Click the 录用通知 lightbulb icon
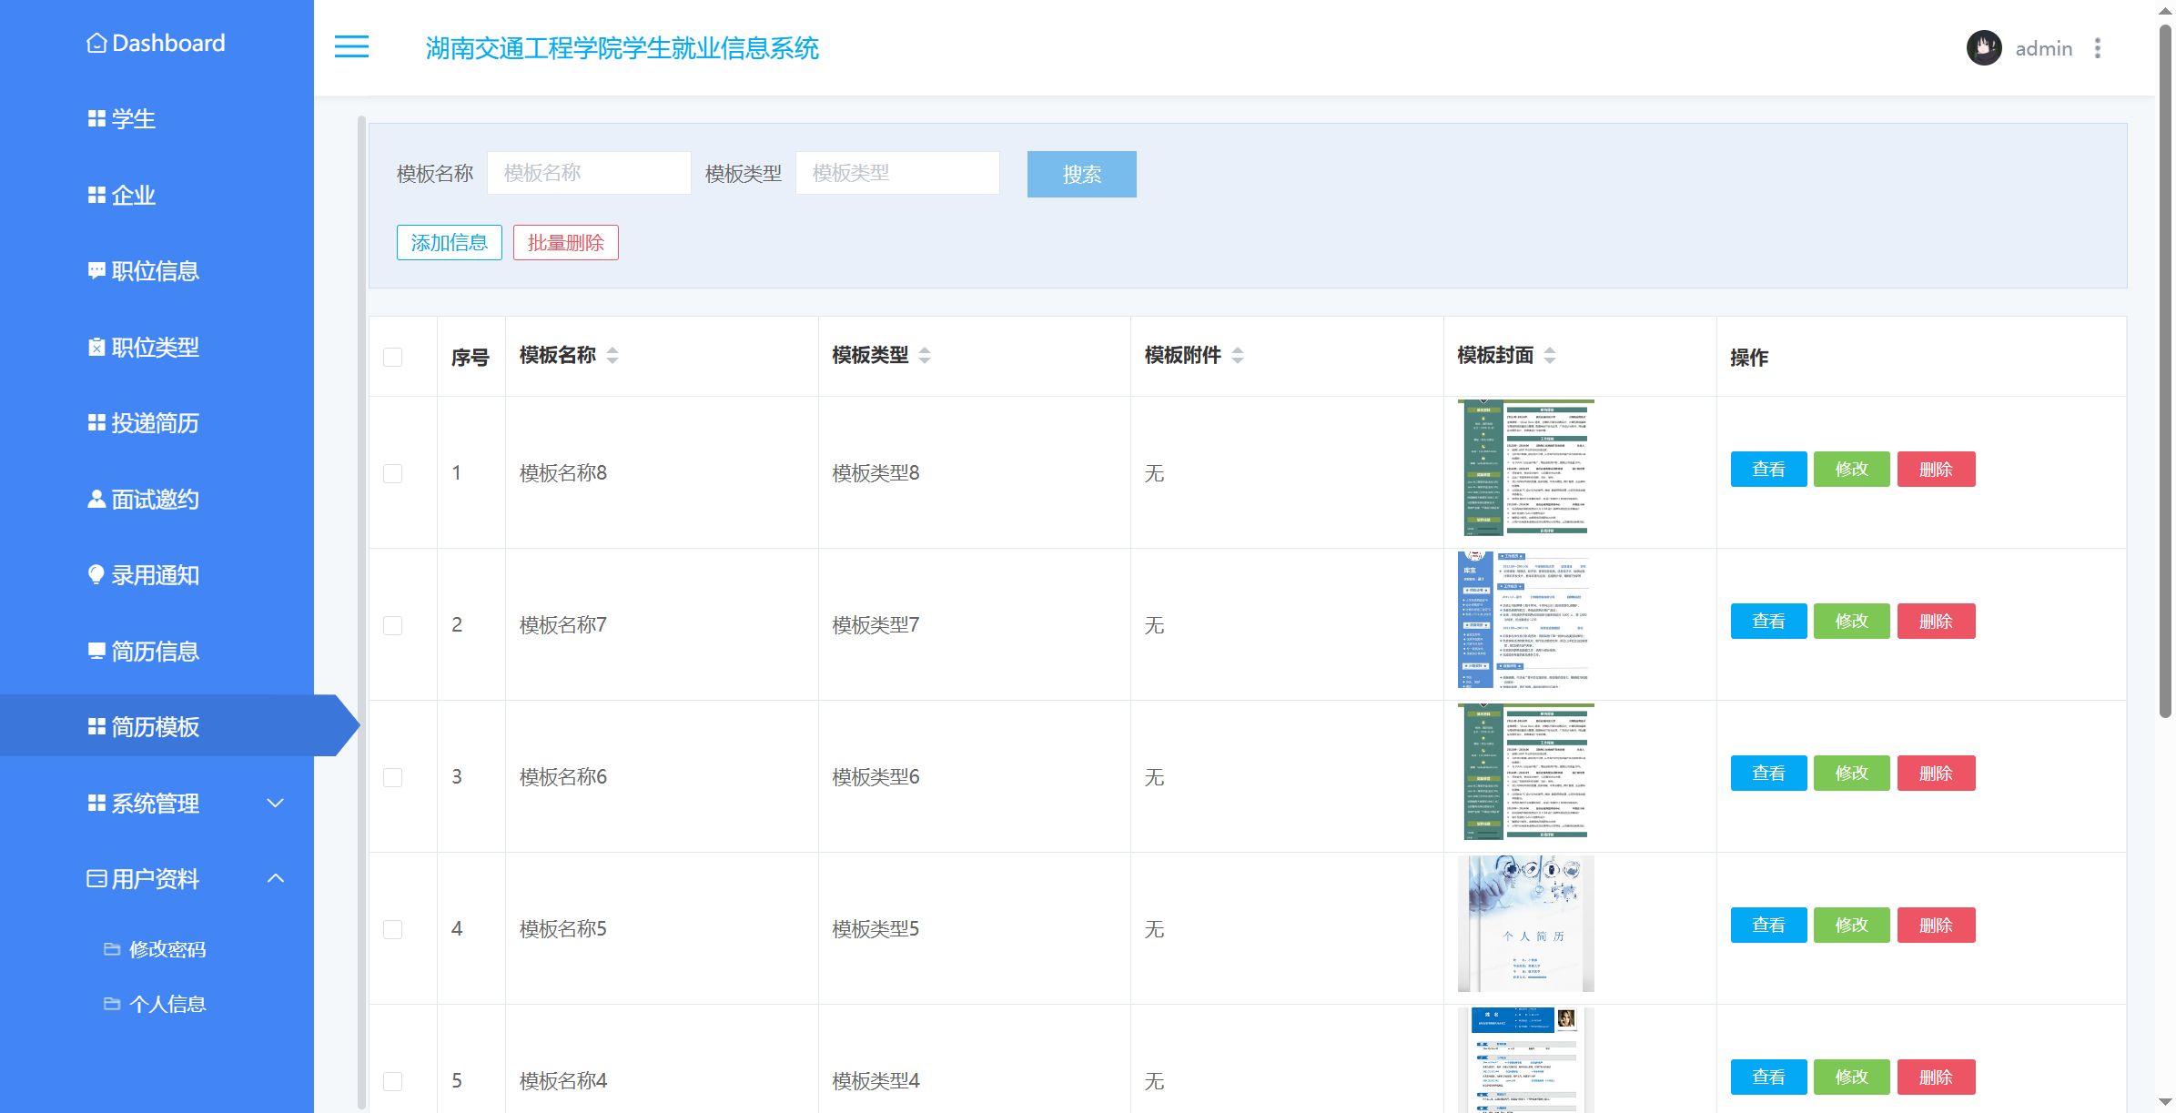The image size is (2176, 1113). tap(96, 575)
